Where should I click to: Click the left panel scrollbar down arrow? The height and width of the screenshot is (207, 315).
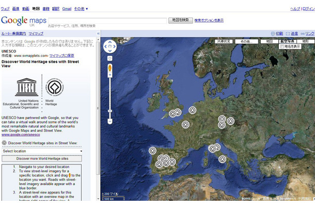(98, 199)
